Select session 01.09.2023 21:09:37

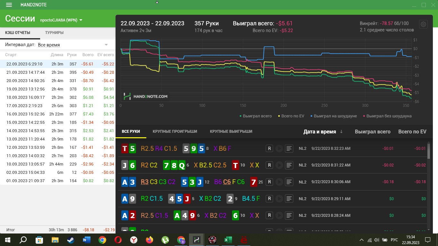click(58, 181)
